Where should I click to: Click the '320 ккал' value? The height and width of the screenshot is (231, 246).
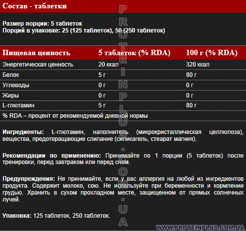198,65
